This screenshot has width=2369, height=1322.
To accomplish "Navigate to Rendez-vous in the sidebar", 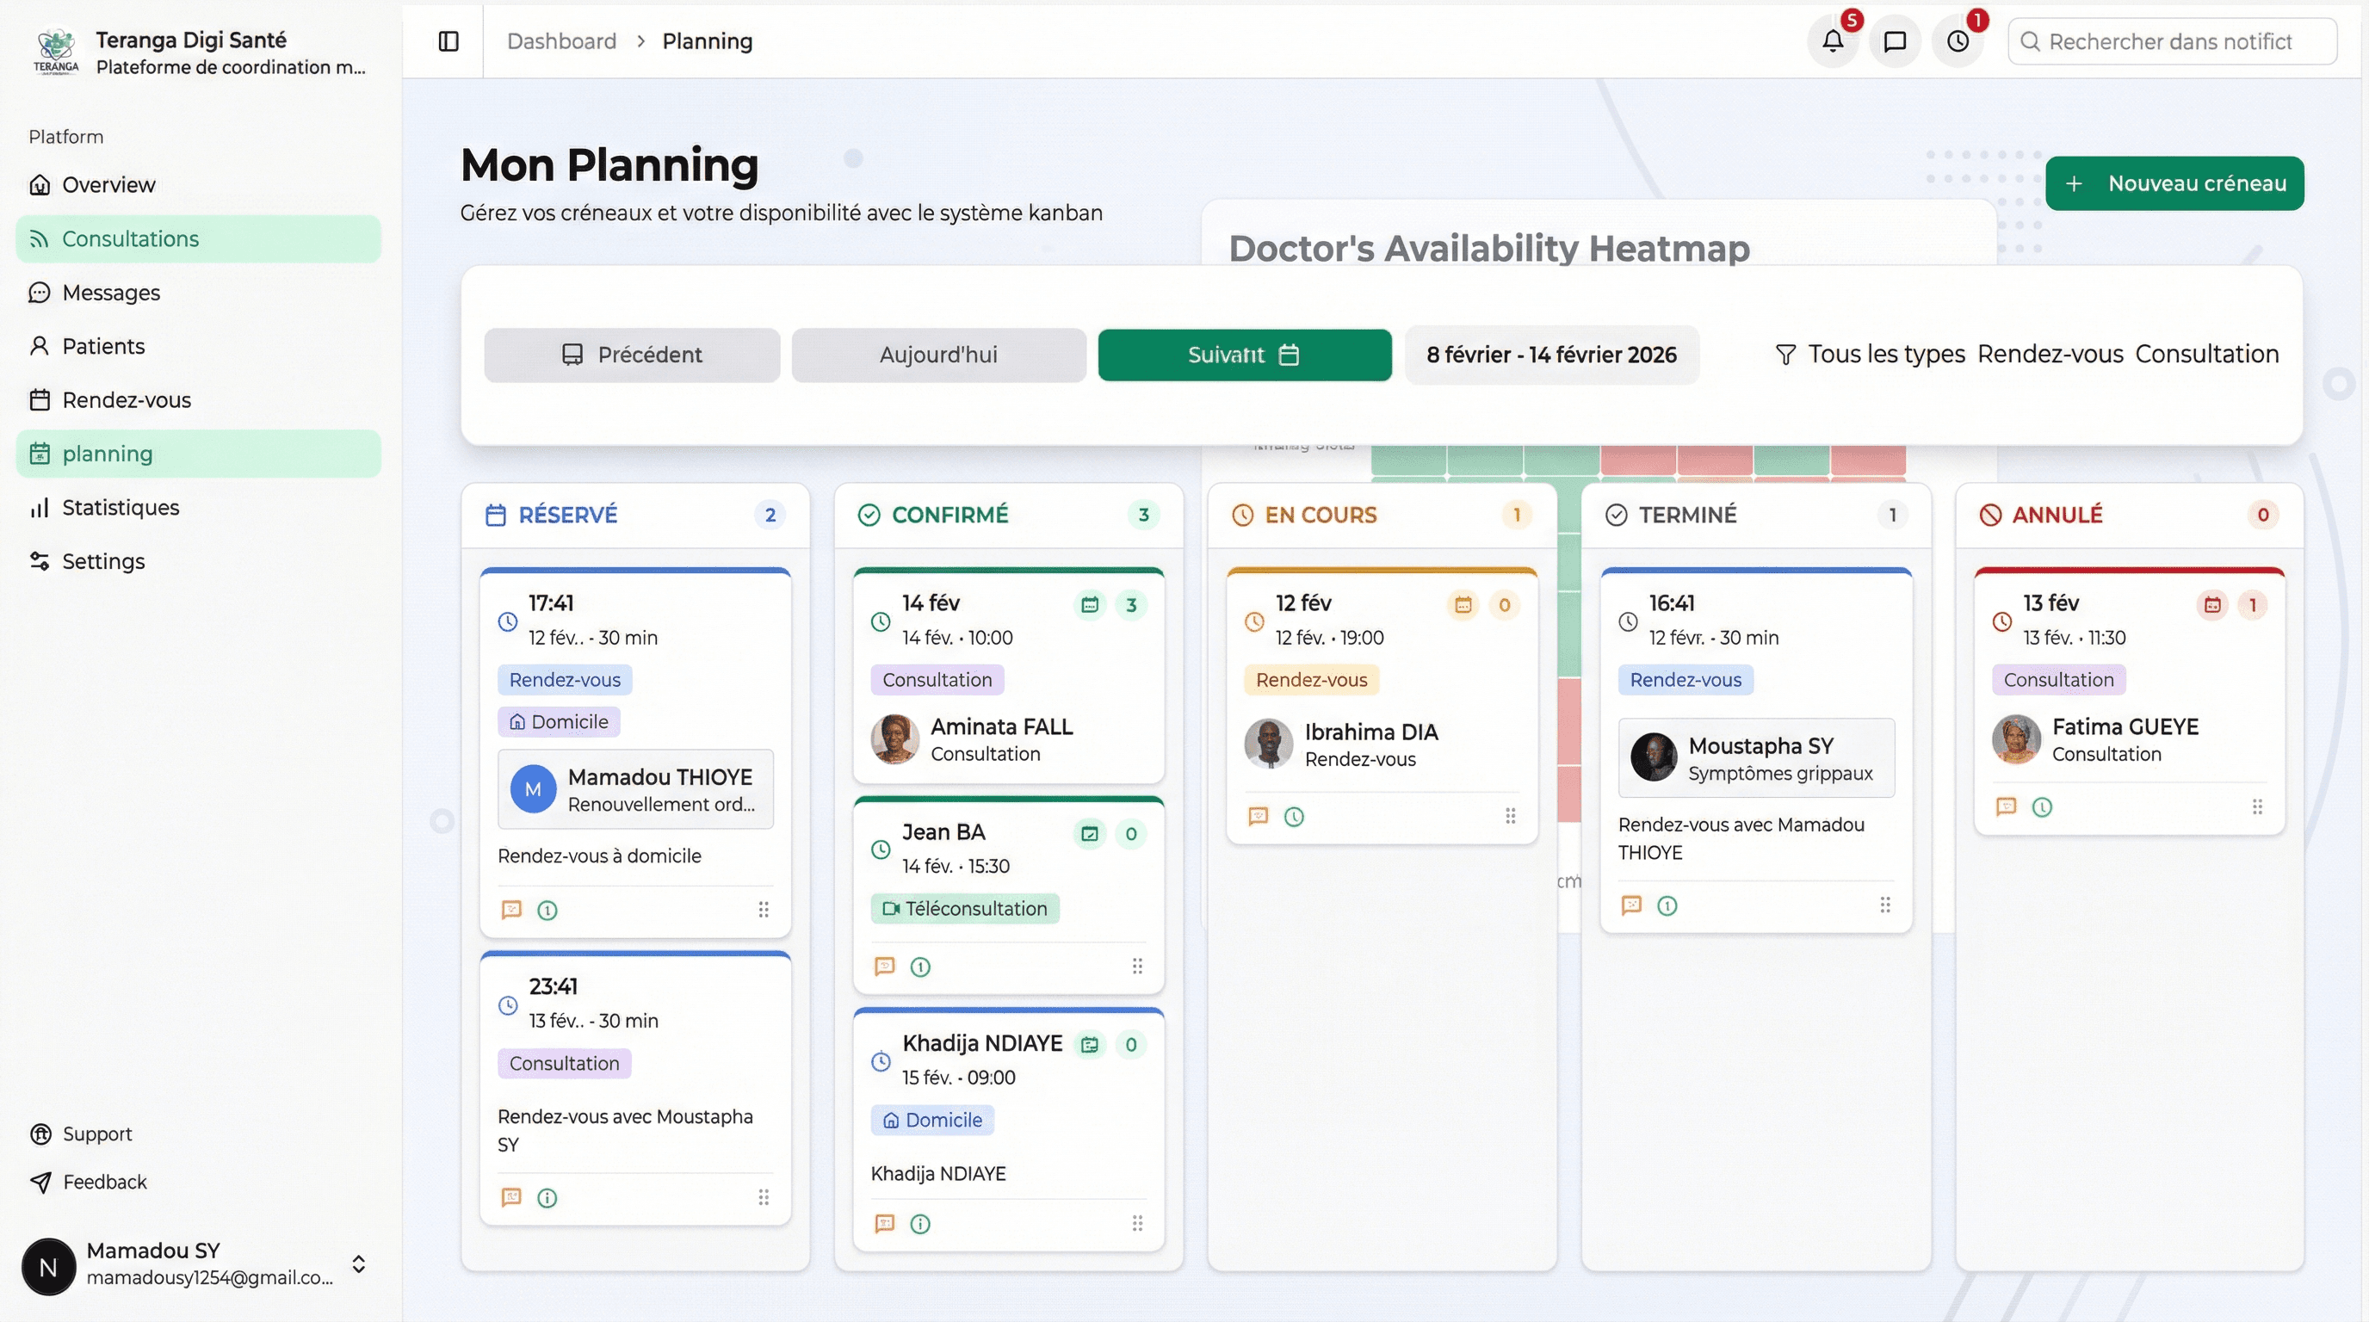I will [x=126, y=399].
